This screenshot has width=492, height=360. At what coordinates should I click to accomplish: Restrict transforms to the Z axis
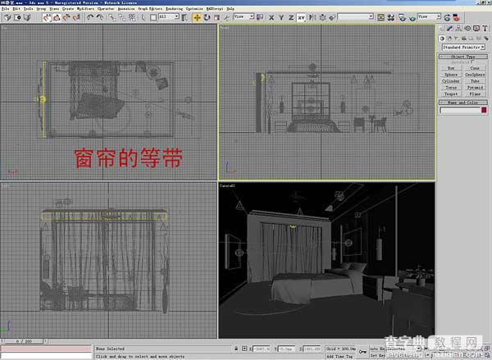click(291, 17)
